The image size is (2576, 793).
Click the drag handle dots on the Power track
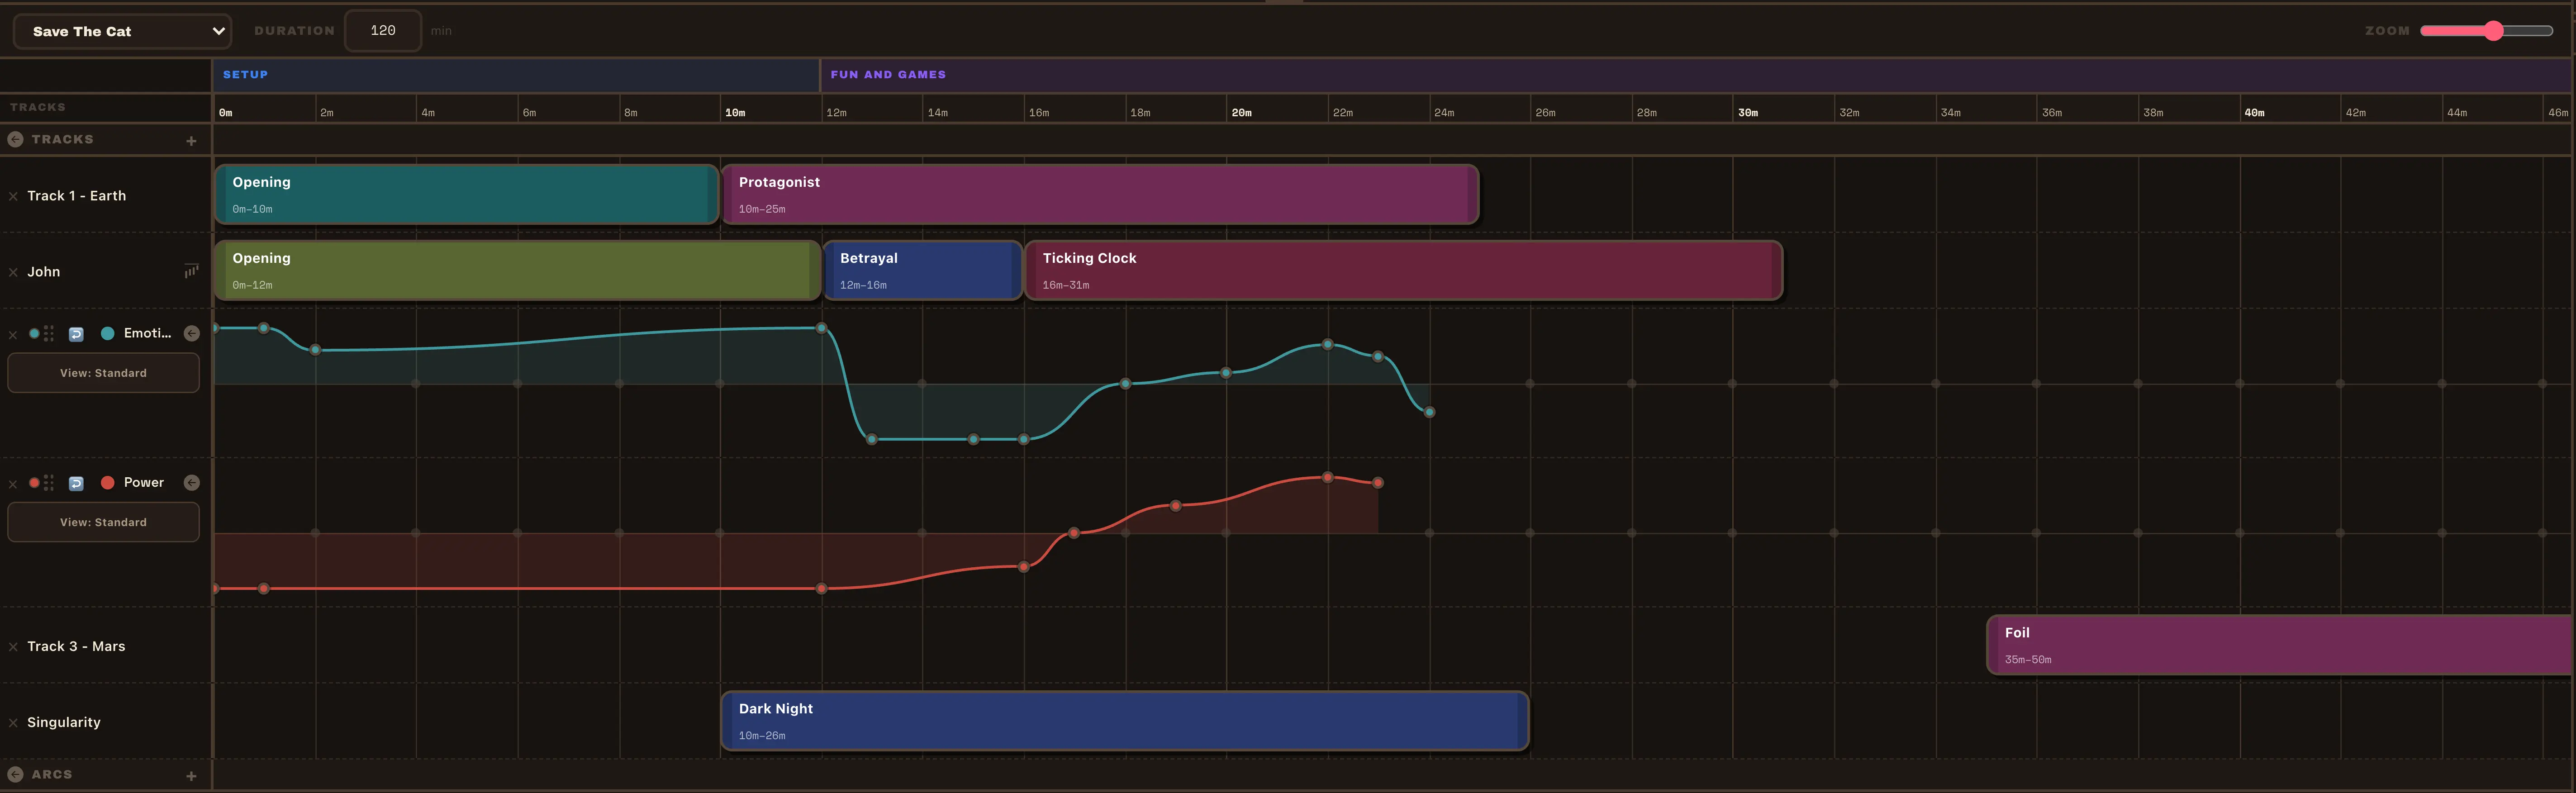tap(49, 483)
